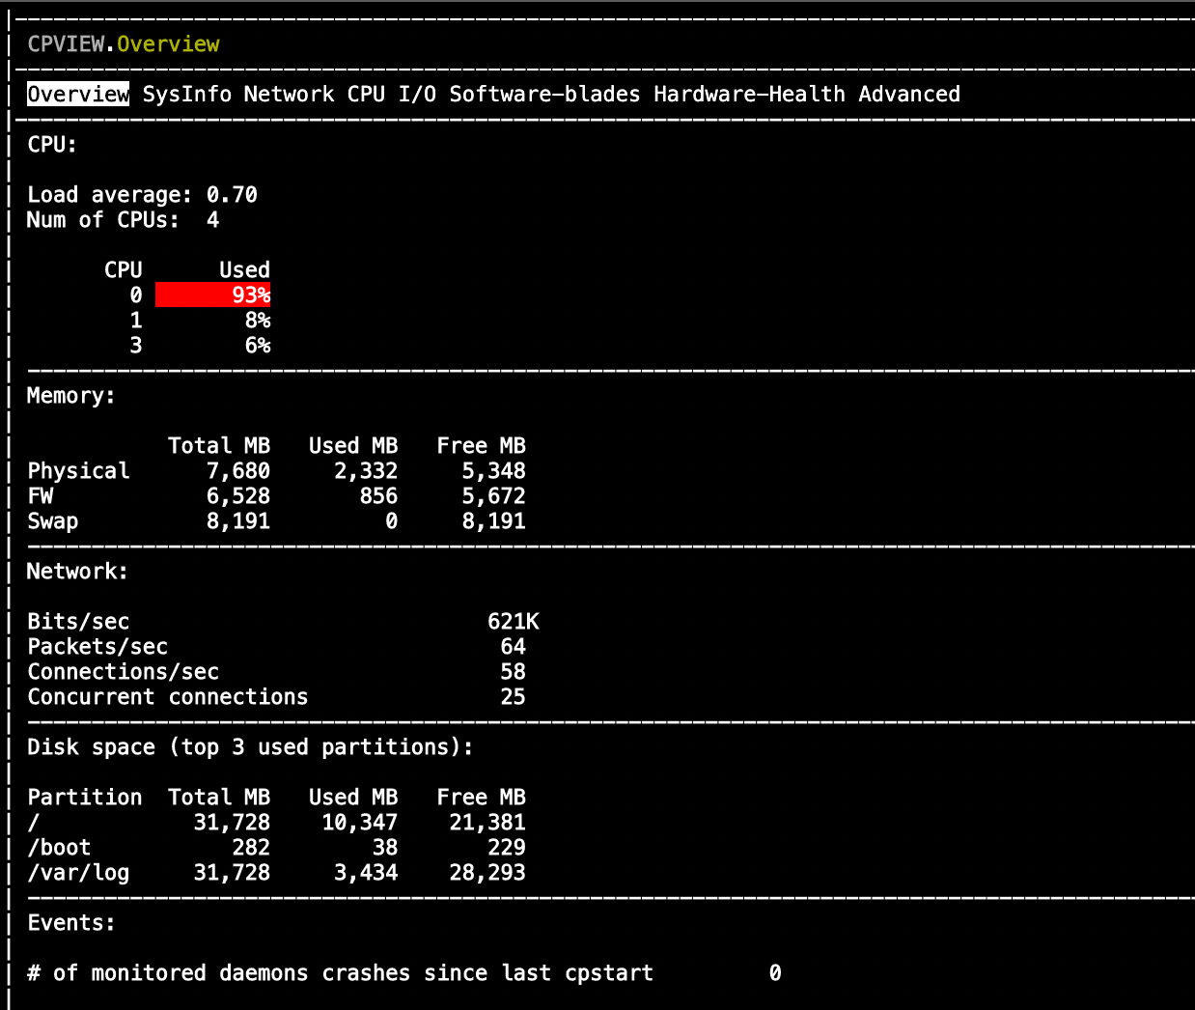1195x1010 pixels.
Task: Click the Memory: section heading
Action: (71, 395)
